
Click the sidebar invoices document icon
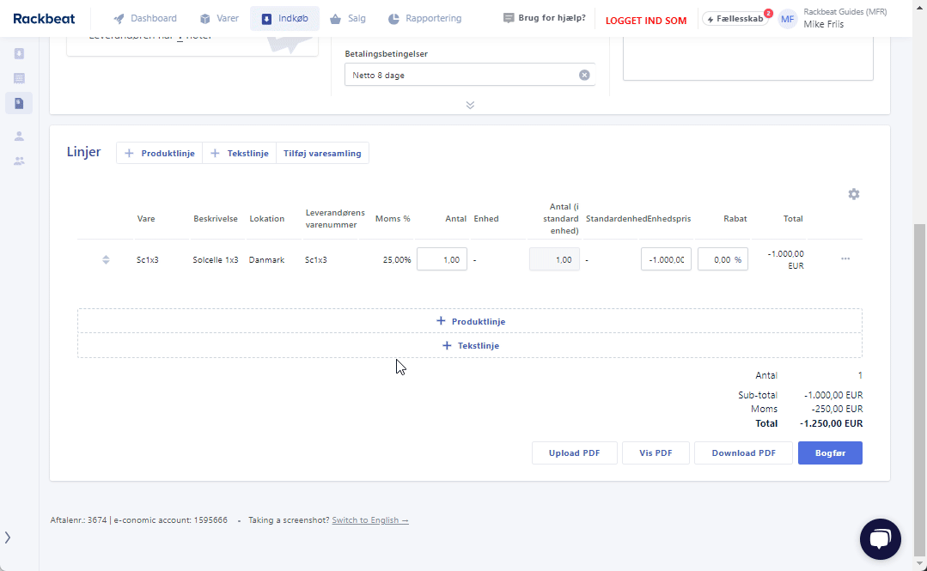(x=19, y=103)
